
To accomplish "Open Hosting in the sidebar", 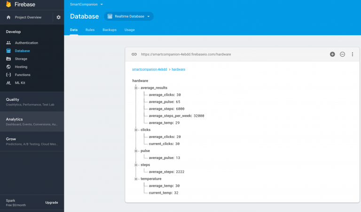I will tap(21, 67).
